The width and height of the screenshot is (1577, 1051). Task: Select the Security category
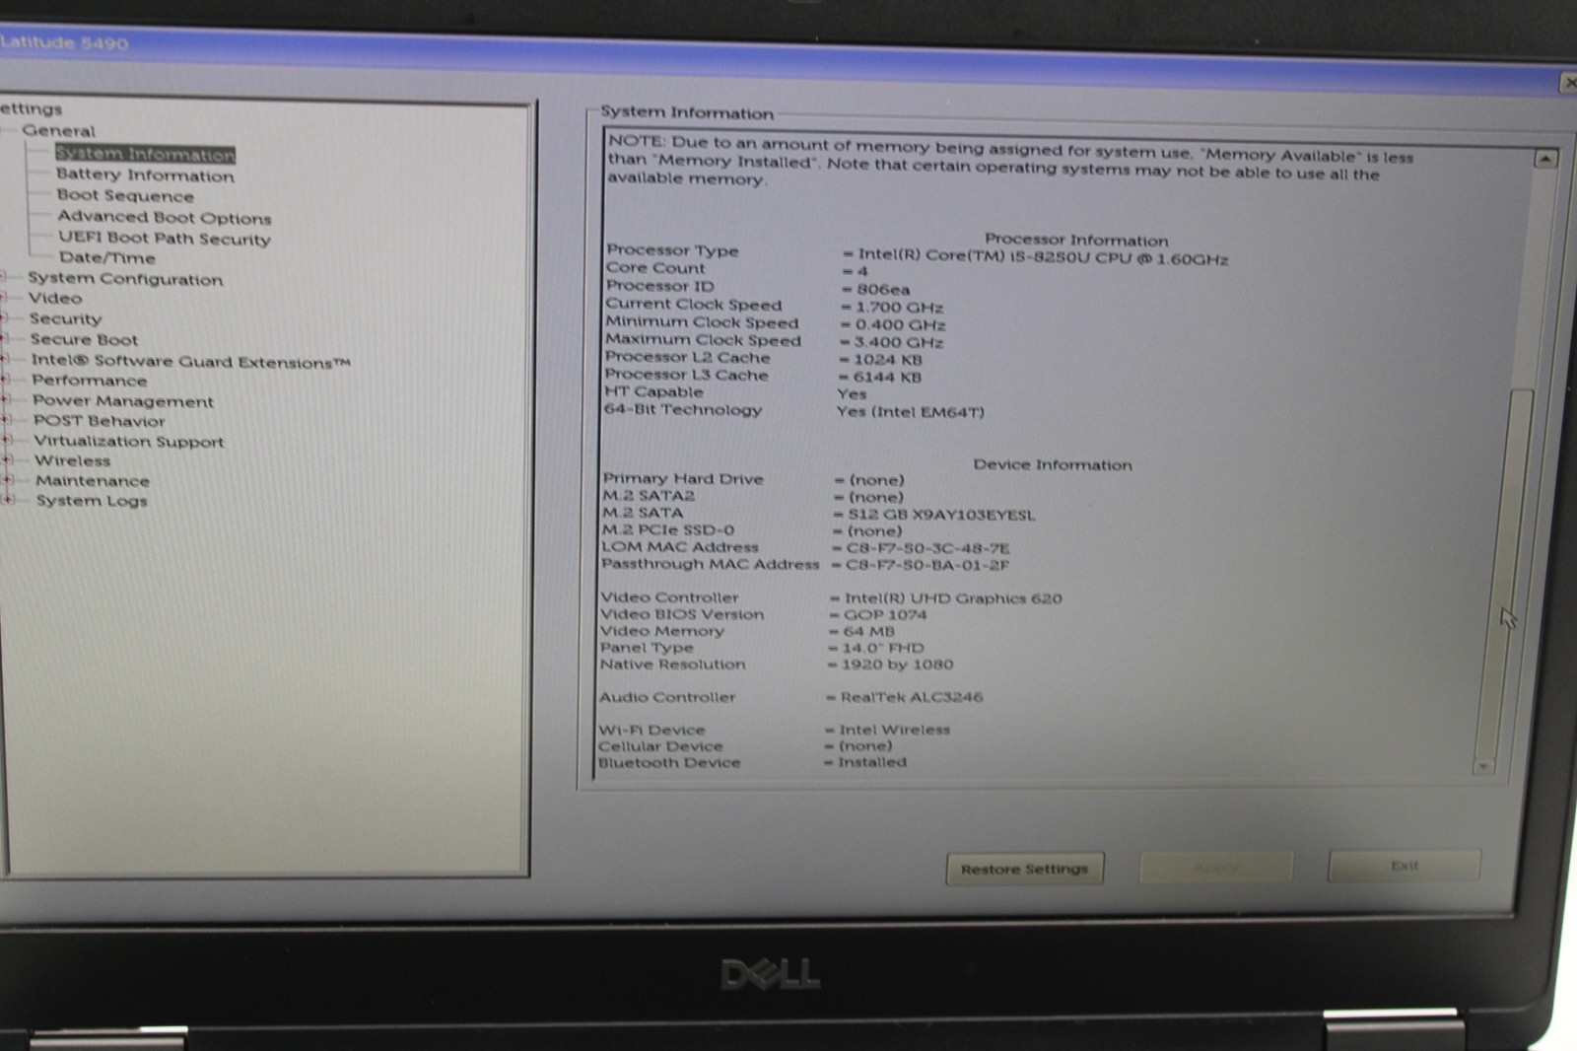point(65,319)
